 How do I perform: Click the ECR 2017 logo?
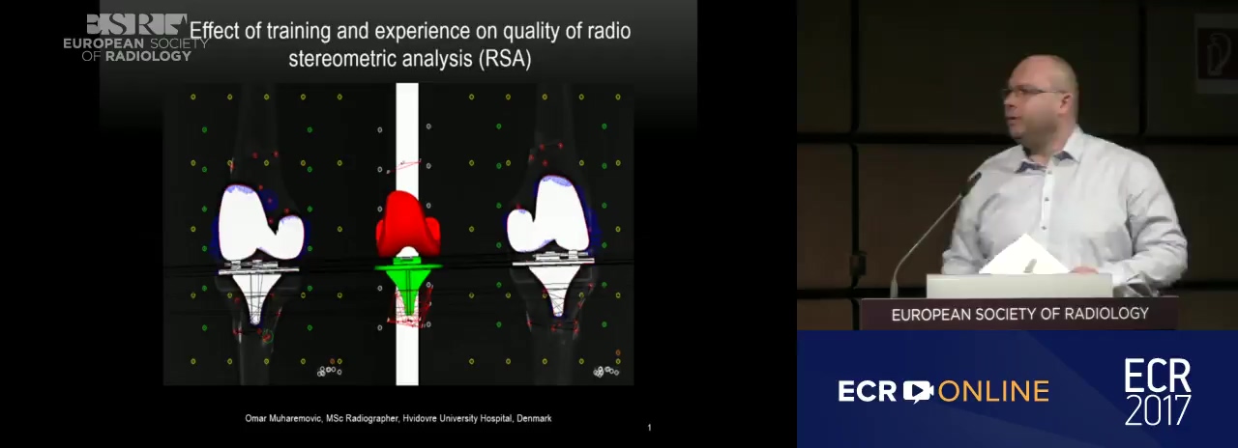[x=1158, y=392]
